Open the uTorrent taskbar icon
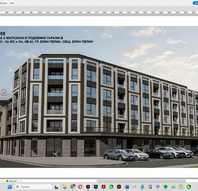 [181, 187]
